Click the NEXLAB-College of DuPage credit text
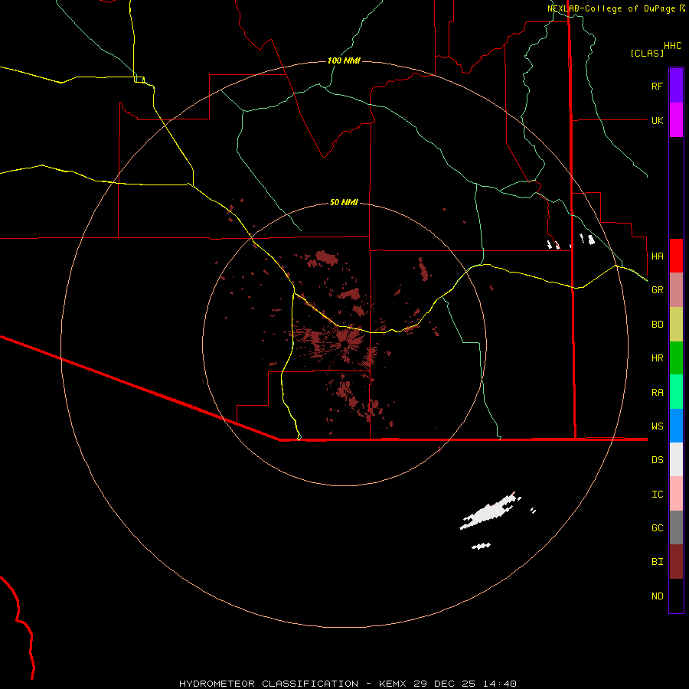The width and height of the screenshot is (689, 689). coord(616,8)
